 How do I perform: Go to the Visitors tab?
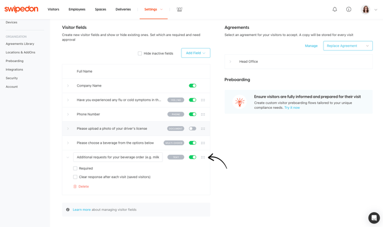(x=53, y=9)
